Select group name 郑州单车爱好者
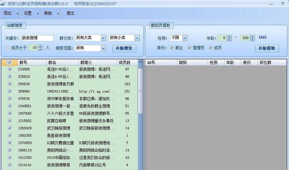 coord(60,99)
